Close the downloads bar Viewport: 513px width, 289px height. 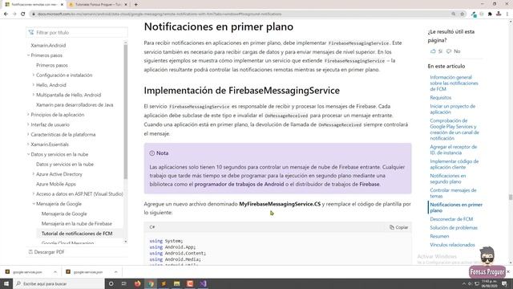508,272
